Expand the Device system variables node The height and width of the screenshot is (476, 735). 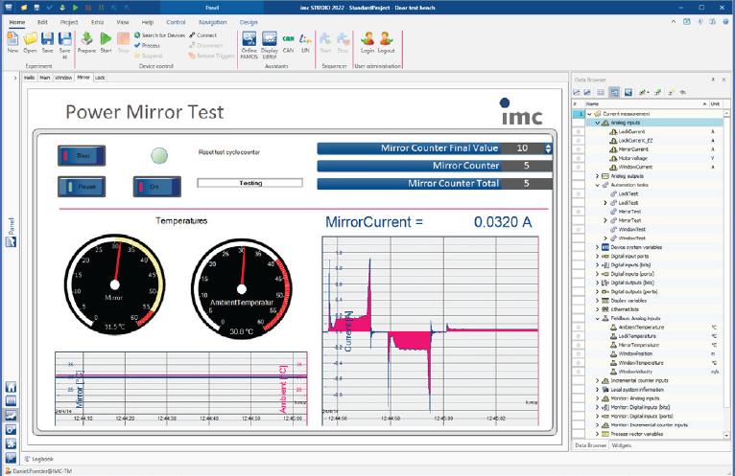pos(598,247)
